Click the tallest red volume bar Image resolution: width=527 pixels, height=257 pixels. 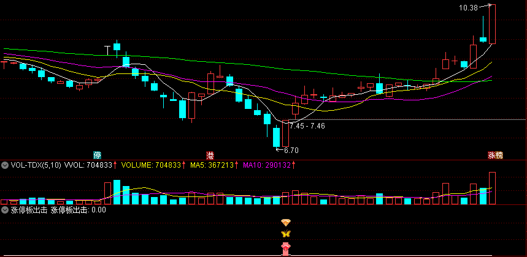[x=492, y=188]
